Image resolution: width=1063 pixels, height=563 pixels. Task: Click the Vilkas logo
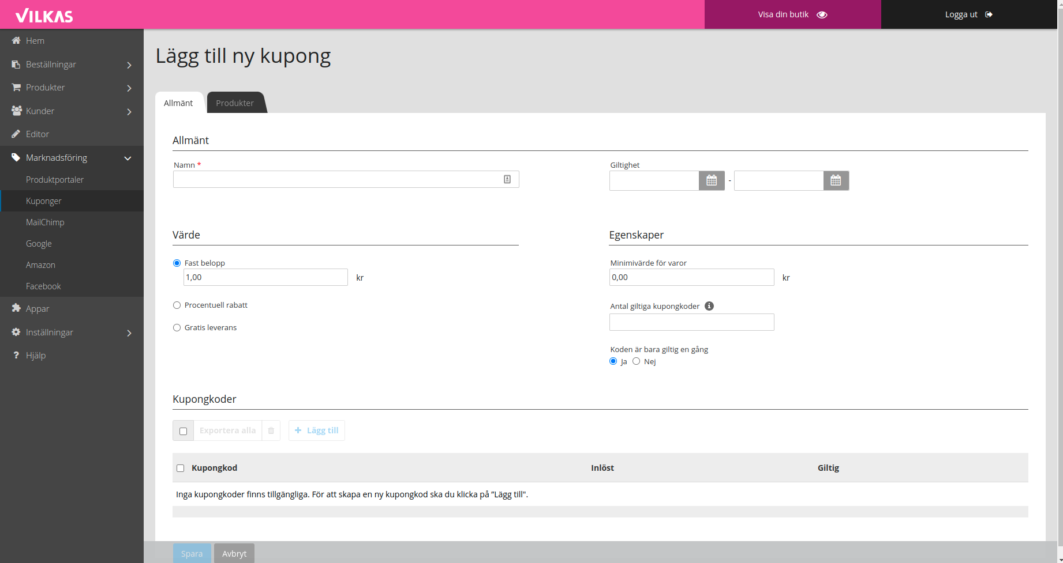pos(44,16)
